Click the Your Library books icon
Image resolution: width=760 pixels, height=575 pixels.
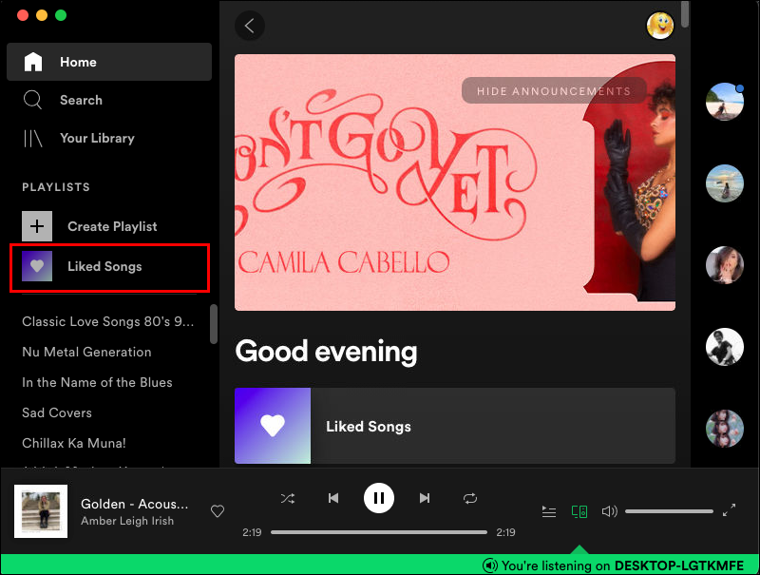click(x=32, y=138)
